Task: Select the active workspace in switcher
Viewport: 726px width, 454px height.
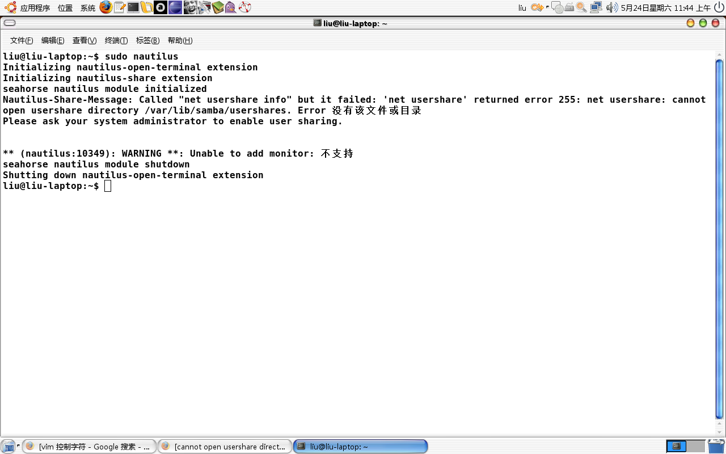Action: 676,446
